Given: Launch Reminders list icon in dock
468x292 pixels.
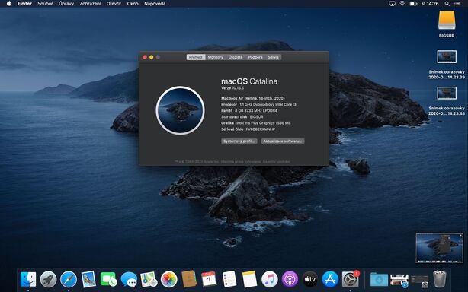Looking at the screenshot, I should point(229,279).
